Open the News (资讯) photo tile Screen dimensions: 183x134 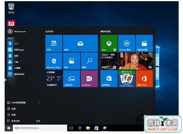(135, 61)
